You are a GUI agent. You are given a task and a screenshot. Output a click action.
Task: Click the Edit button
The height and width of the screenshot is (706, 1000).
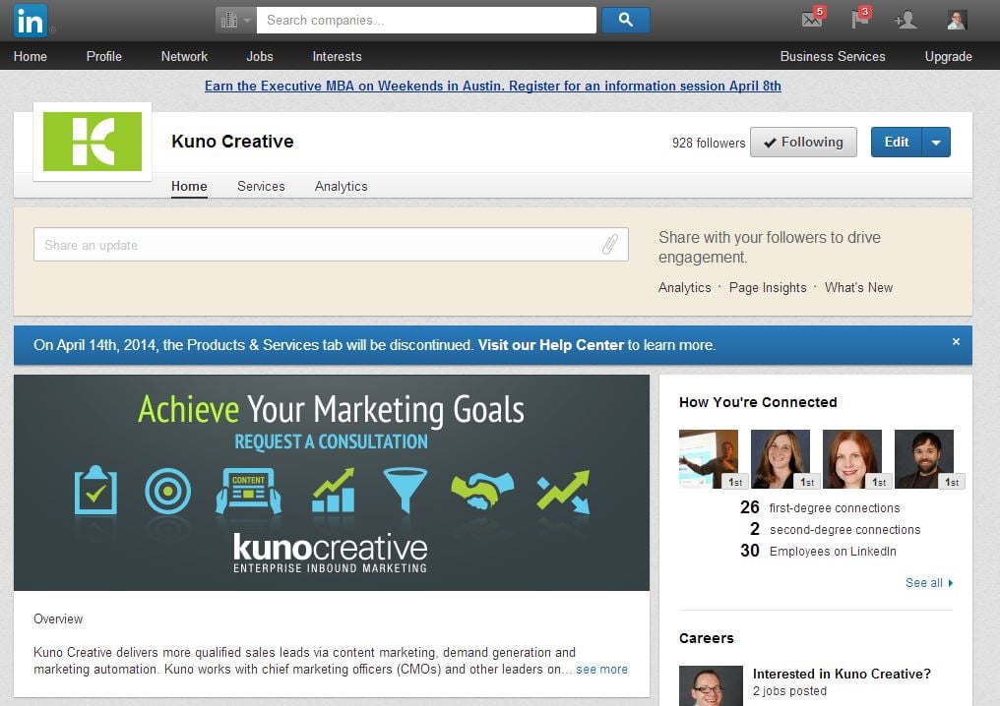point(897,143)
